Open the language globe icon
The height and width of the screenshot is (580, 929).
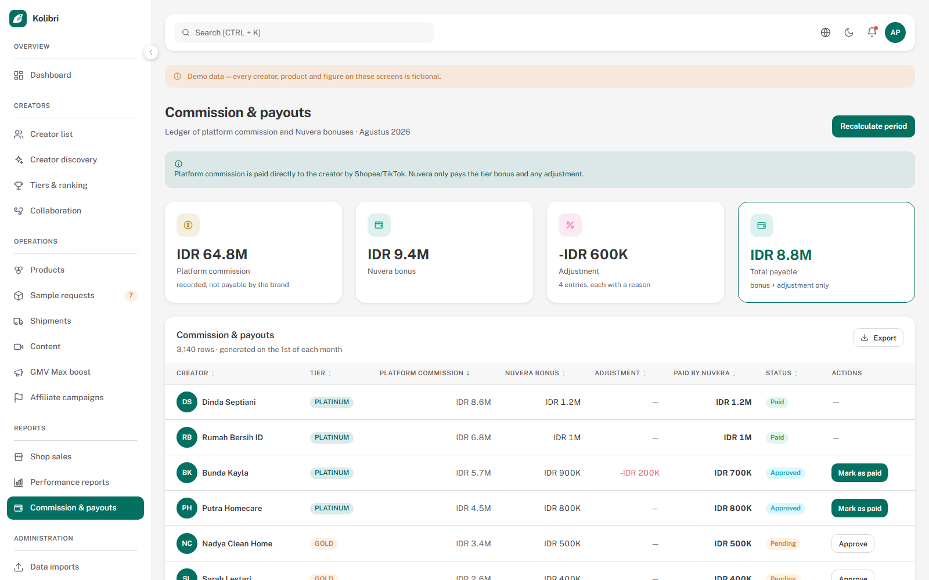(826, 32)
